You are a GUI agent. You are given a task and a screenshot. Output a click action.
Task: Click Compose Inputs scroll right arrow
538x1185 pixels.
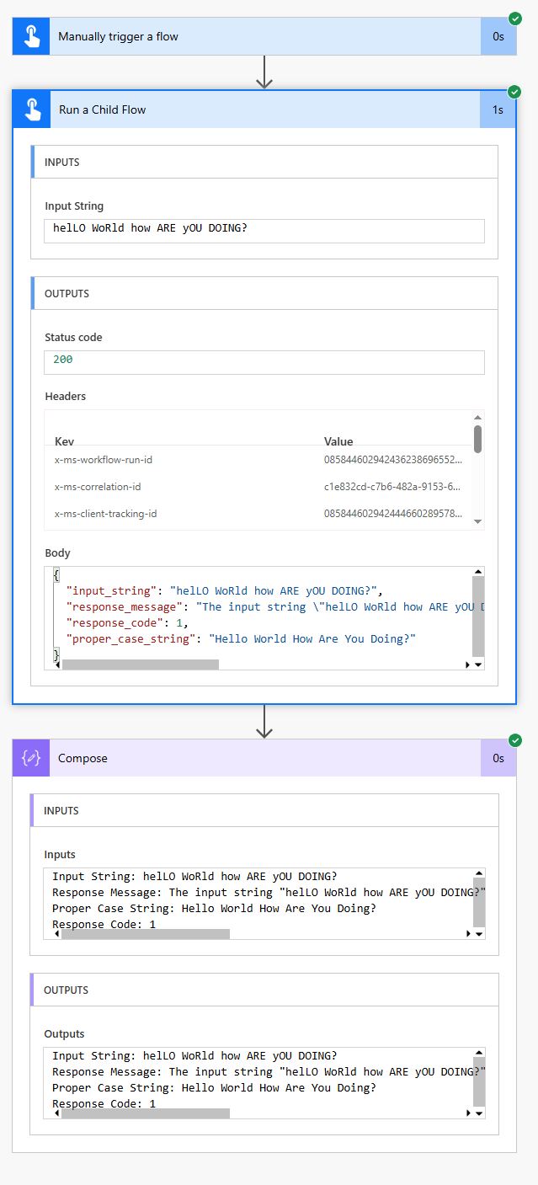coord(467,934)
